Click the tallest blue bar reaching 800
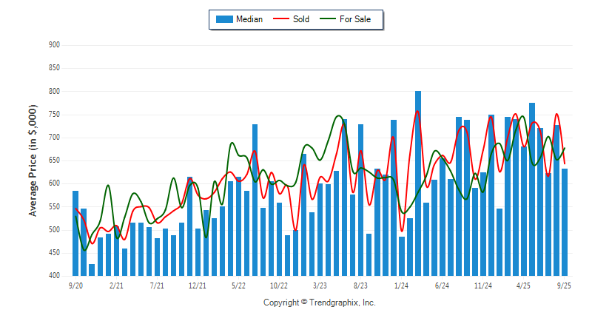The height and width of the screenshot is (321, 592). [x=418, y=185]
